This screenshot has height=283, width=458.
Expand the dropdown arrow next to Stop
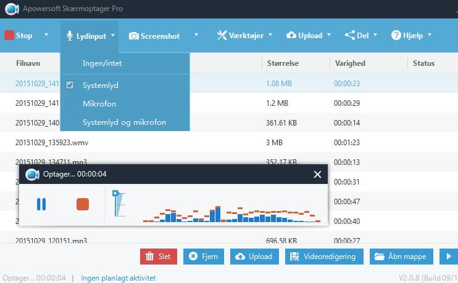[x=46, y=35]
